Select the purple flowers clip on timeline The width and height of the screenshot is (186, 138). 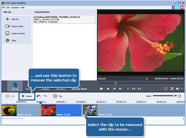pos(134,110)
